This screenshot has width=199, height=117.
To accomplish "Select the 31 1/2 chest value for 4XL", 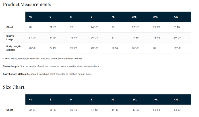I will [177, 27].
